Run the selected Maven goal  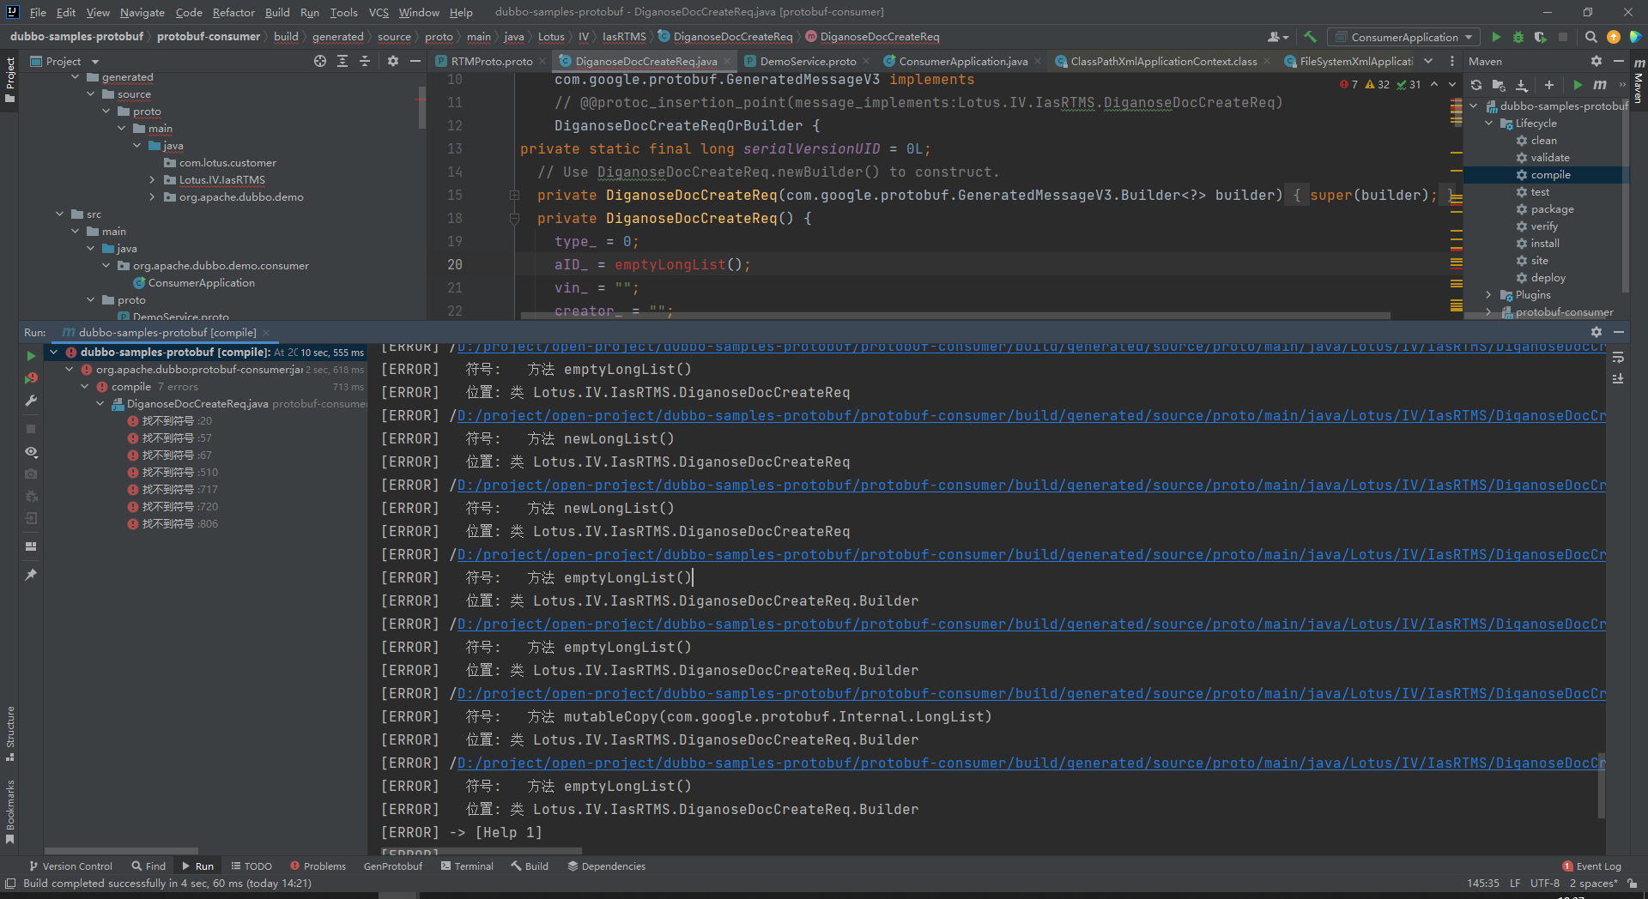[x=1578, y=85]
